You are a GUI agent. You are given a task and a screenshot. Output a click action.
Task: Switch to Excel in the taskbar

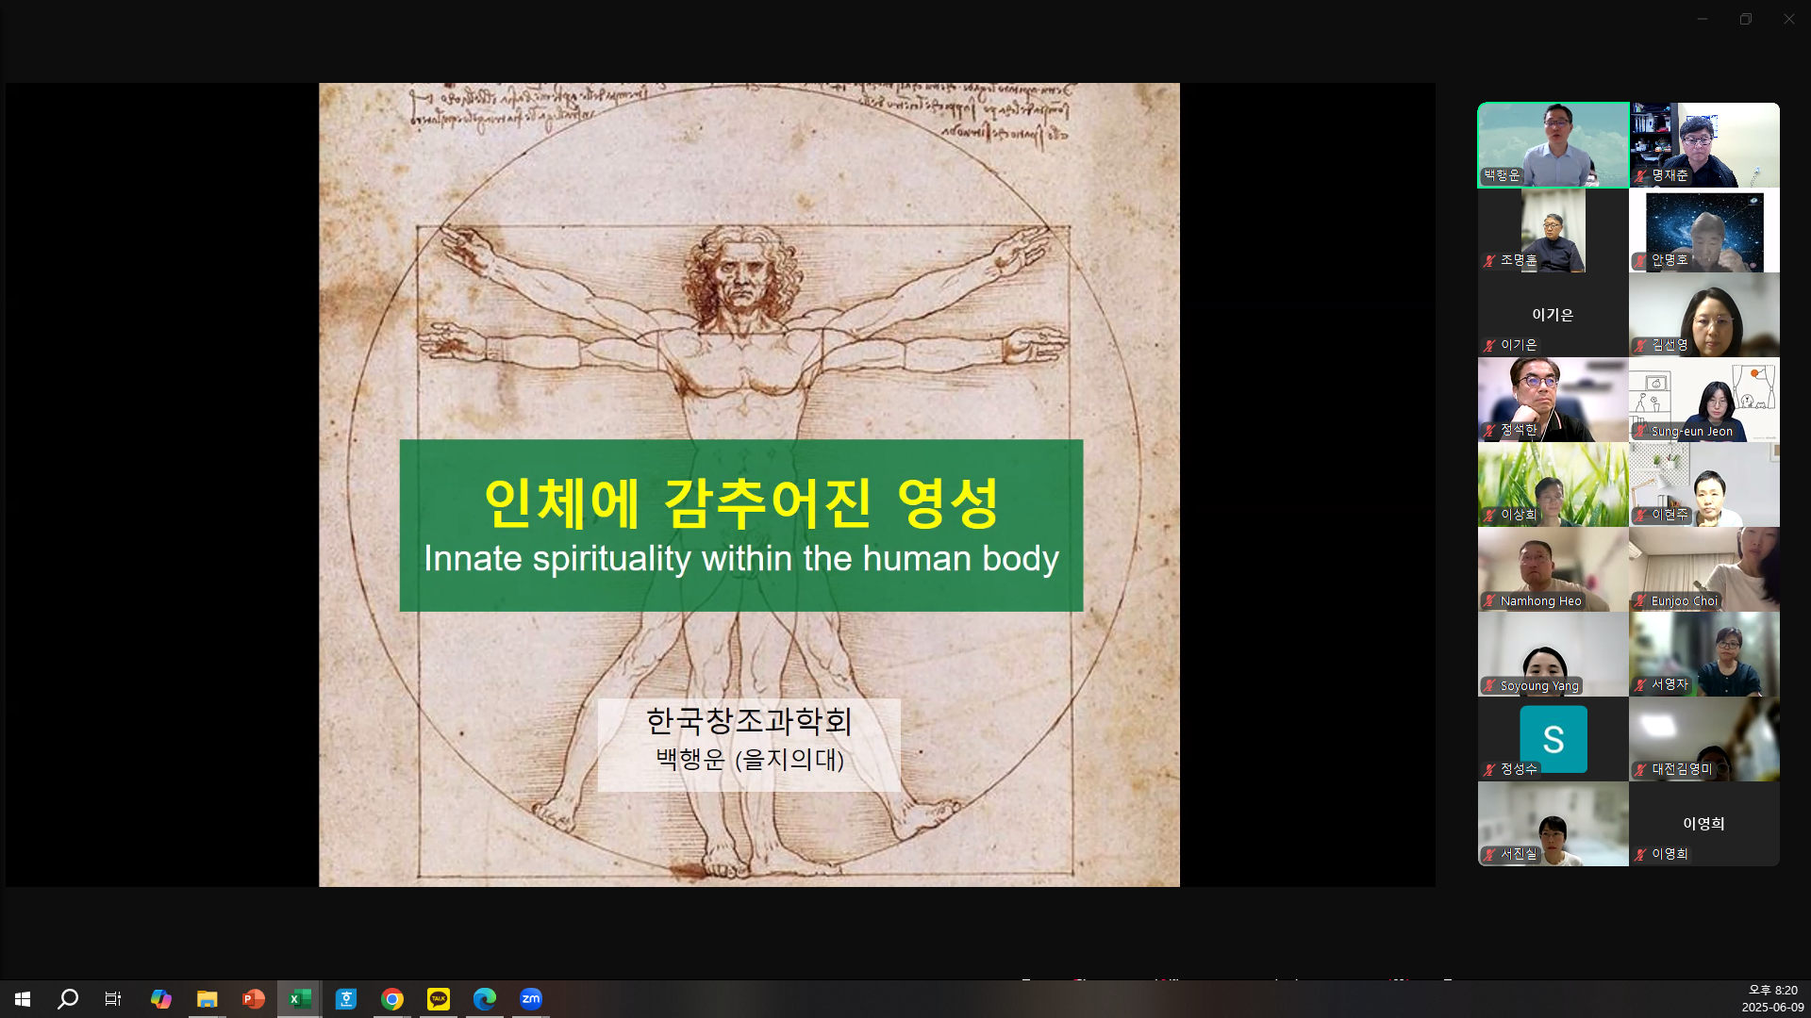pyautogui.click(x=300, y=999)
